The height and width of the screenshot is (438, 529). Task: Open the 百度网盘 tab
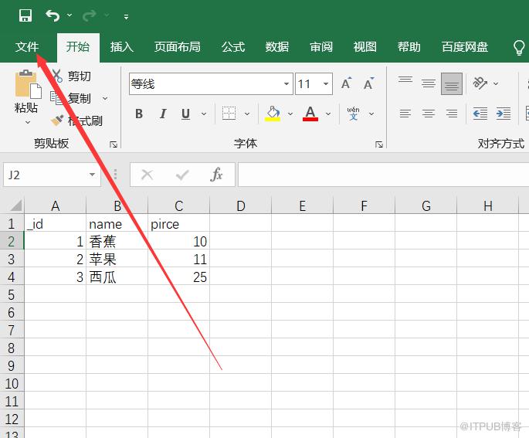pyautogui.click(x=465, y=46)
